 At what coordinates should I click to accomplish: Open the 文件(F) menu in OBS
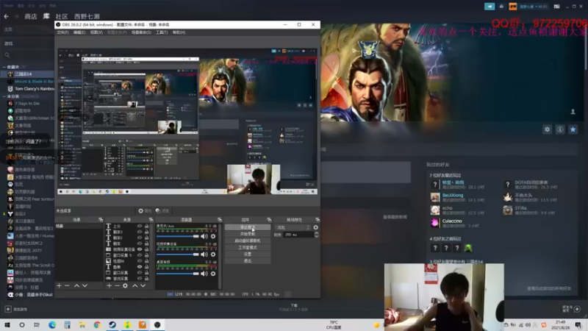62,32
